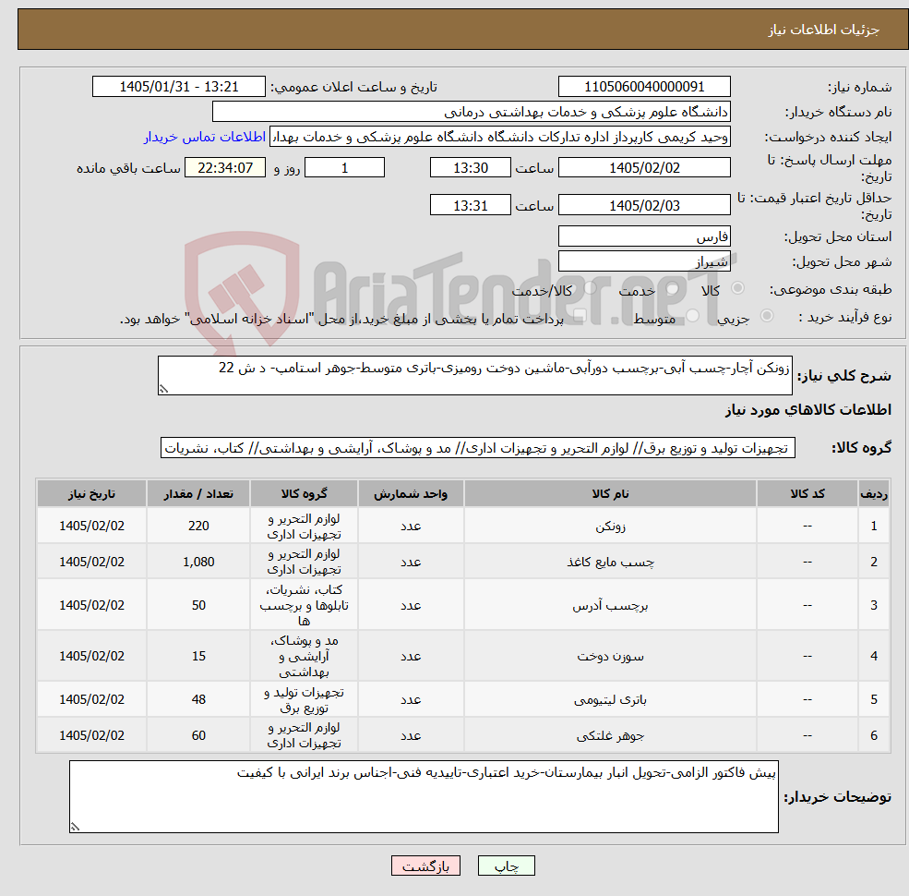Click price validity date 1405/02/03 field
Viewport: 909px width, 896px height.
tap(644, 205)
